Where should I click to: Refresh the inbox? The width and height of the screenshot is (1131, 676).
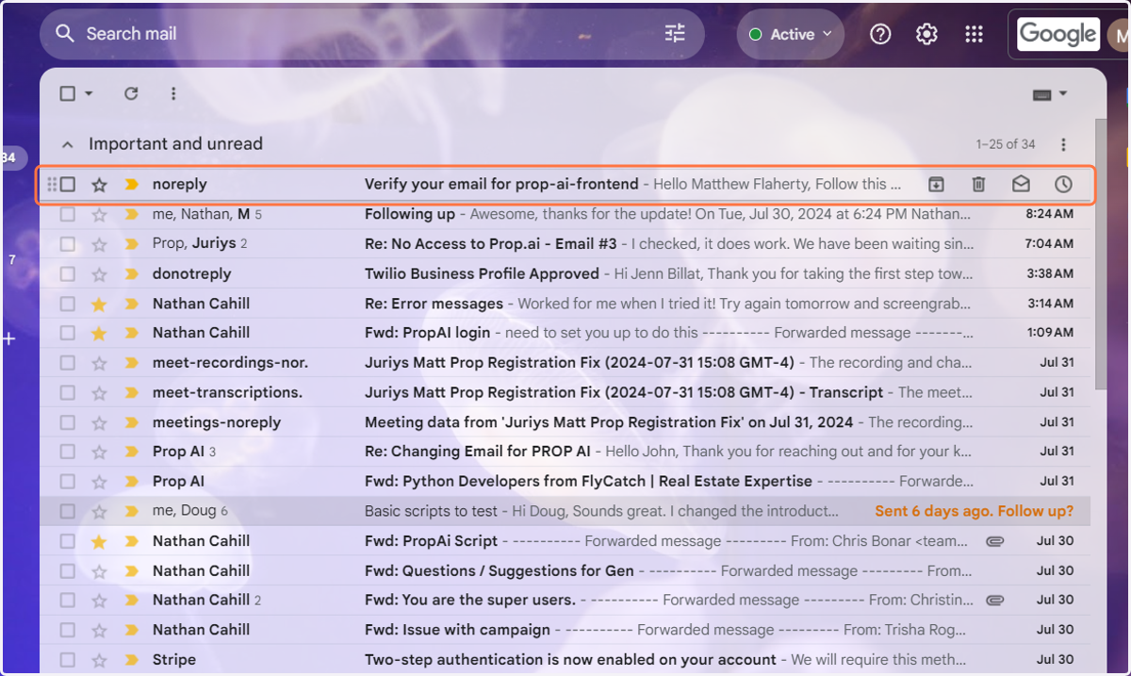tap(131, 93)
